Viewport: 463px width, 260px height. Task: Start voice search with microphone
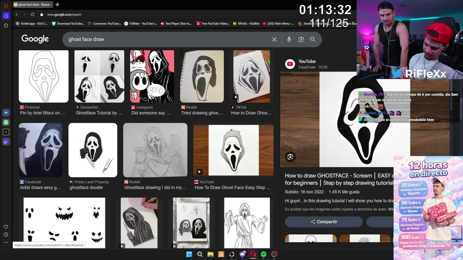pos(289,39)
